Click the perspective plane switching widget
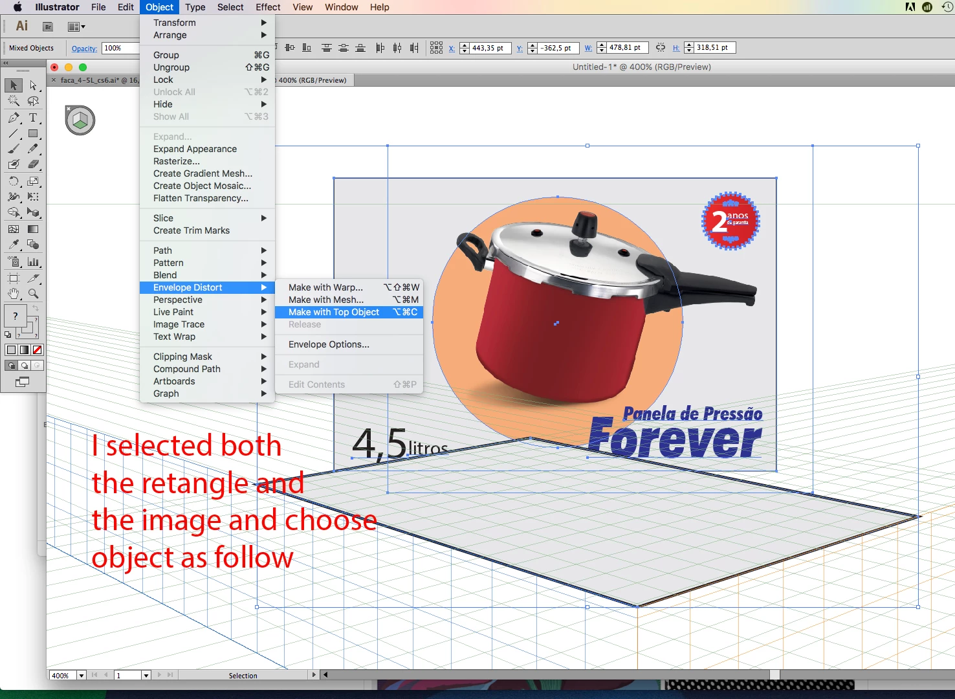The width and height of the screenshot is (955, 699). coord(80,120)
